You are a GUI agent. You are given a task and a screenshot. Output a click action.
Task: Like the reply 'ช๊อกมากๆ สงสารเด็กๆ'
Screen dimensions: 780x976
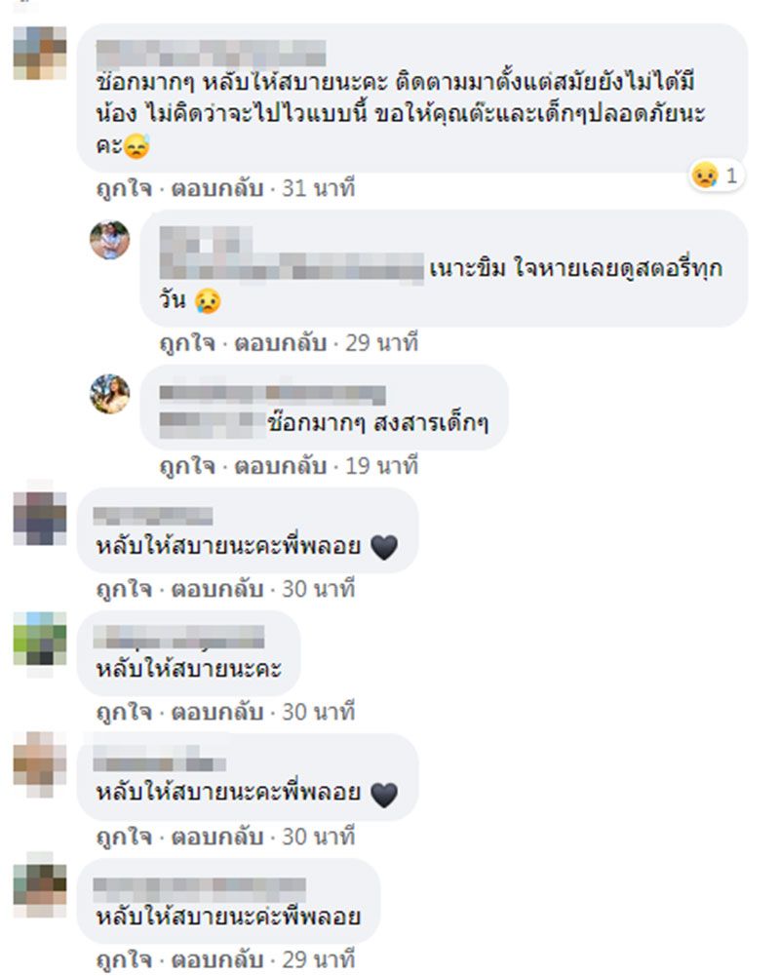[187, 466]
